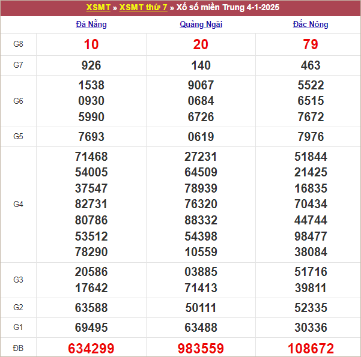The height and width of the screenshot is (357, 361).
Task: Select Quảng Ngãi special prize 983559
Action: 201,348
